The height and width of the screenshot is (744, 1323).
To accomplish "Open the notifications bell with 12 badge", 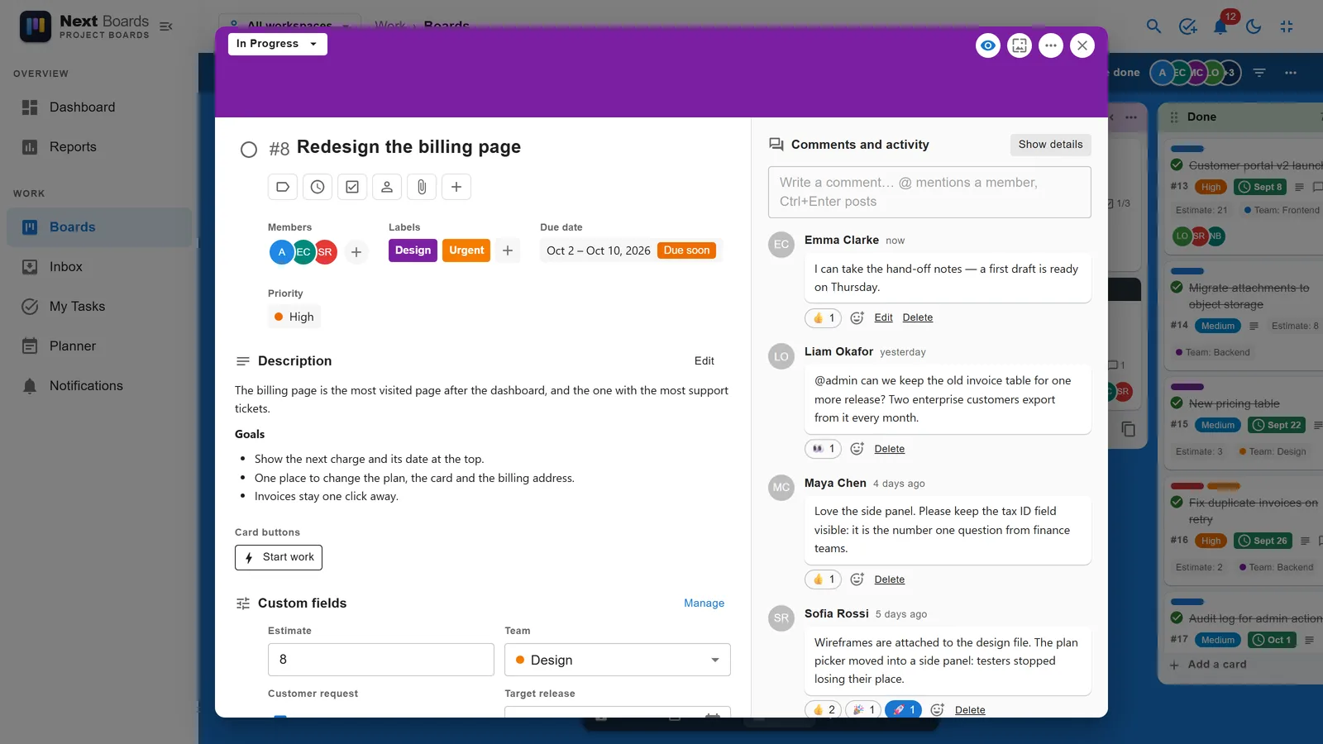I will [x=1220, y=26].
